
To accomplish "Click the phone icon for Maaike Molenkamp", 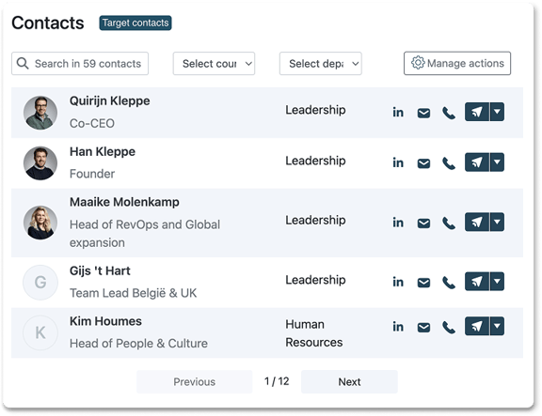I will [x=449, y=223].
